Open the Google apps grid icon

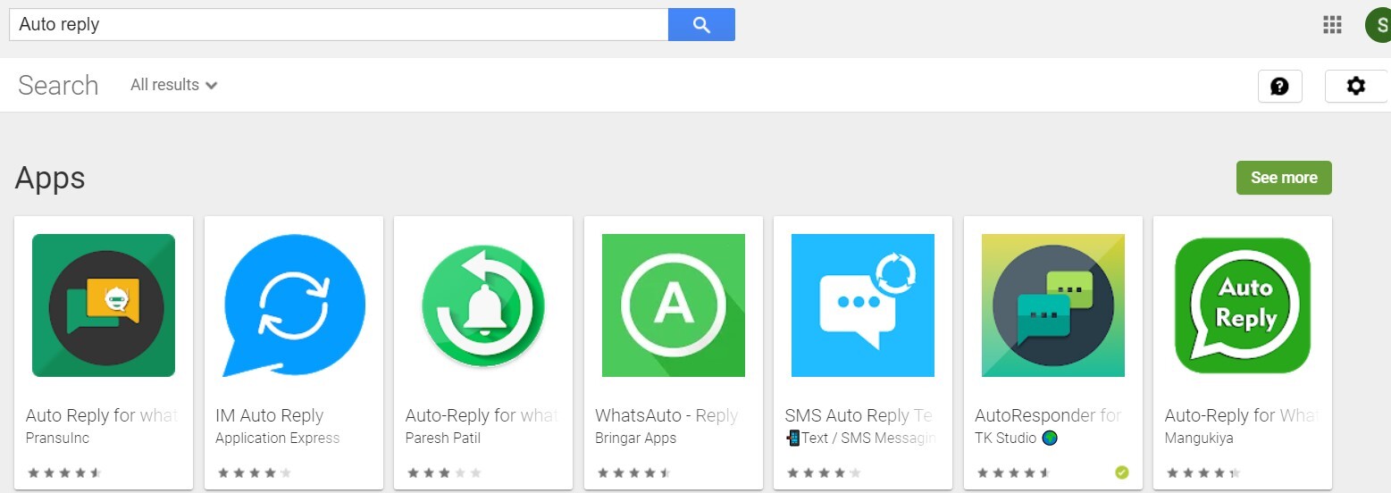pyautogui.click(x=1332, y=24)
